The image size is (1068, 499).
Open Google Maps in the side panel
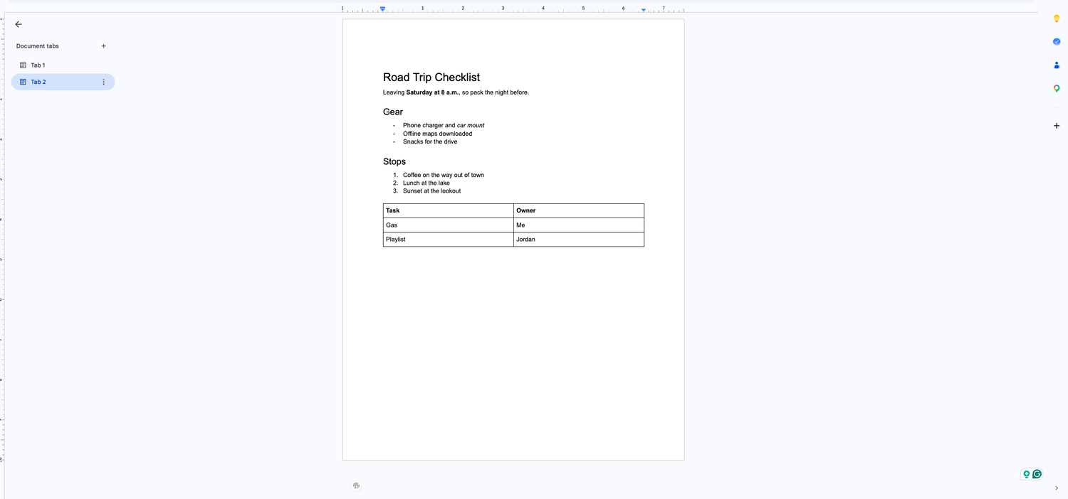[1057, 89]
